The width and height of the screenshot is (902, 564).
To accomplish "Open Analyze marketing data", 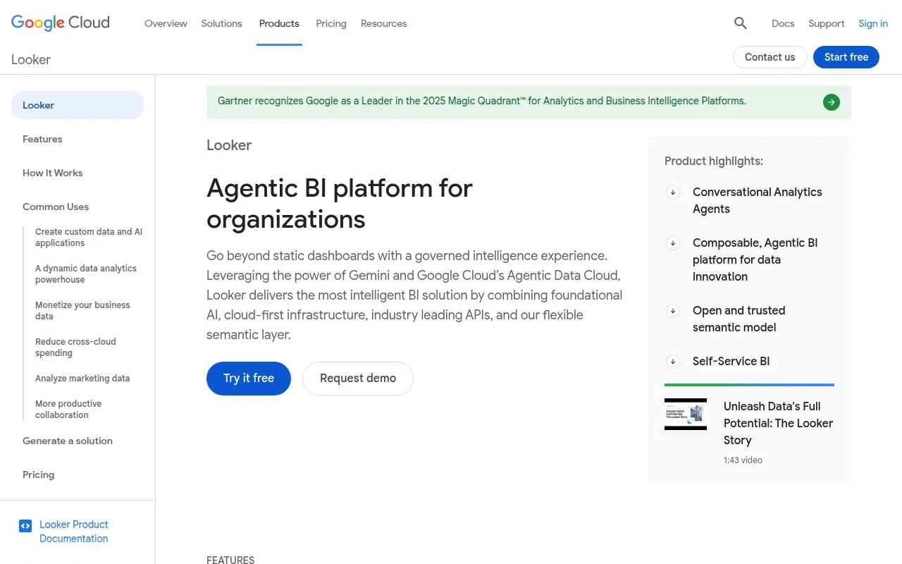I will coord(82,378).
